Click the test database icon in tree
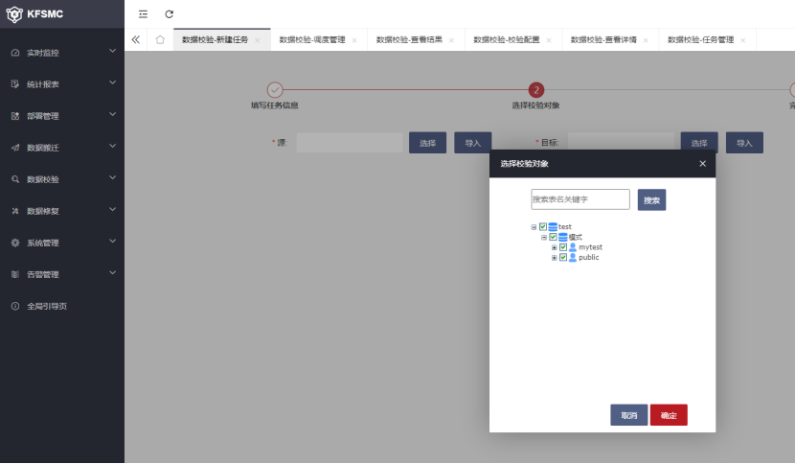The image size is (796, 464). 553,226
